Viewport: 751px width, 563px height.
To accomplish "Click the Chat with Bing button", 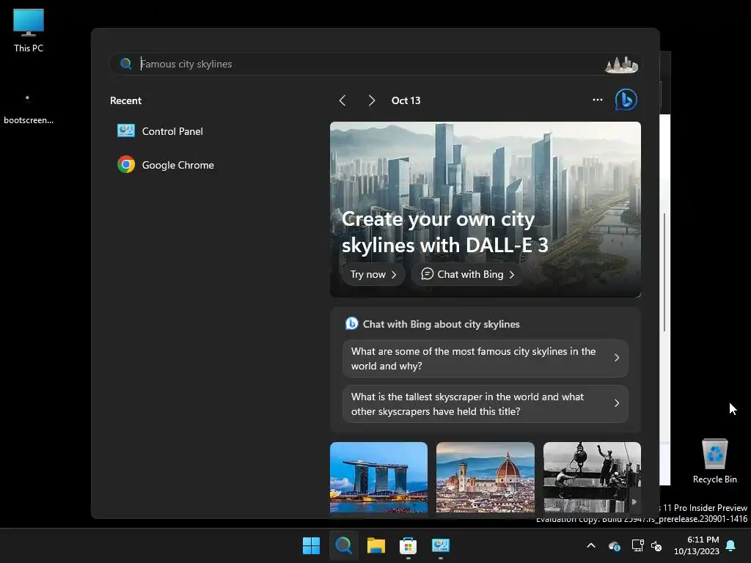I will pos(467,274).
